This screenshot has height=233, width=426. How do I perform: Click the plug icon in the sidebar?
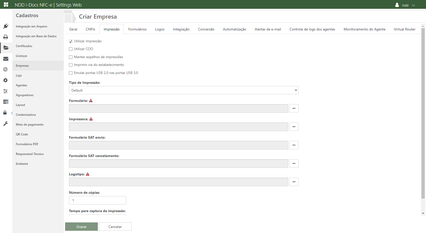pyautogui.click(x=6, y=26)
